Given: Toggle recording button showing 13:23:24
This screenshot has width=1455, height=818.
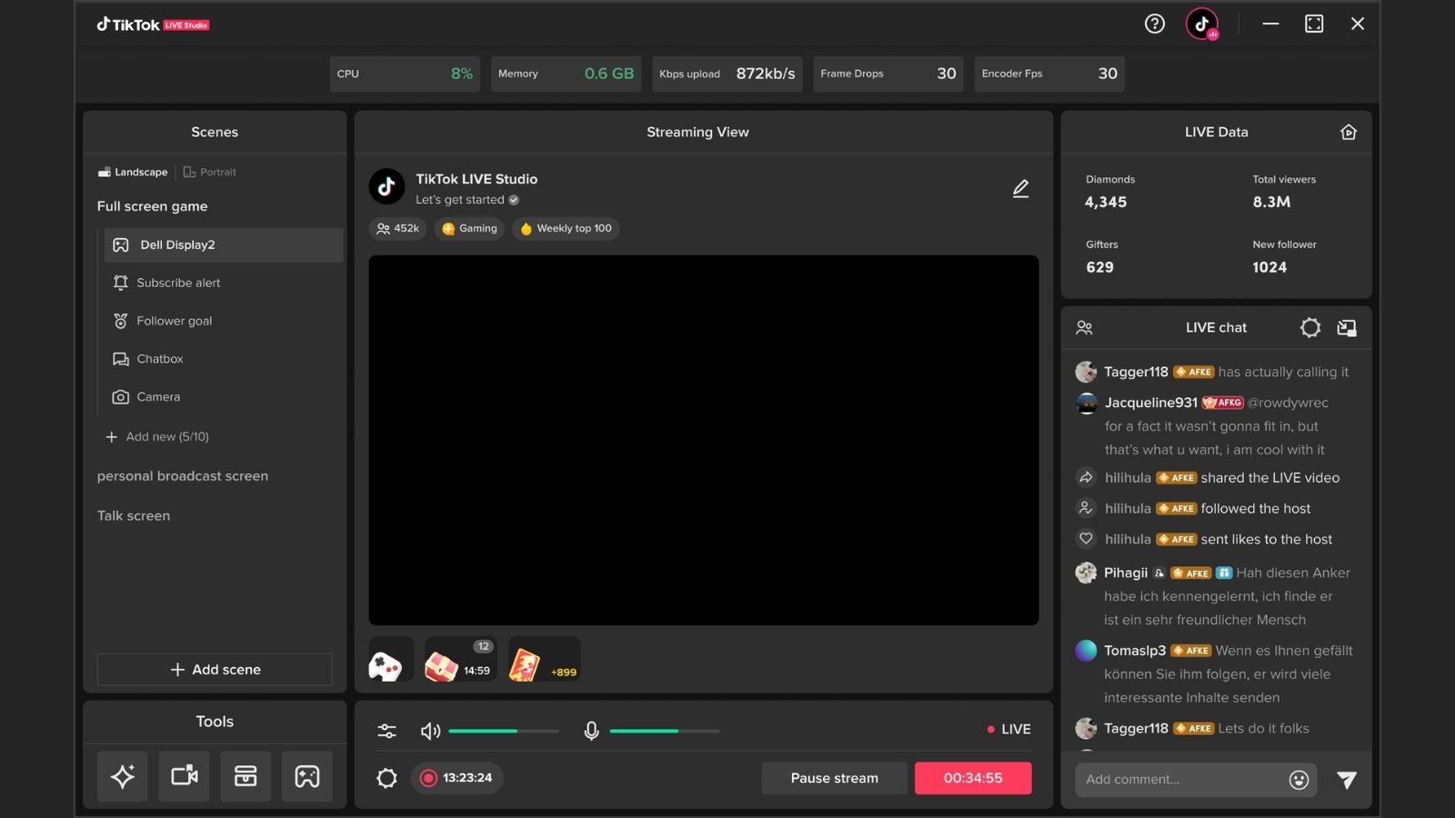Looking at the screenshot, I should (x=457, y=778).
